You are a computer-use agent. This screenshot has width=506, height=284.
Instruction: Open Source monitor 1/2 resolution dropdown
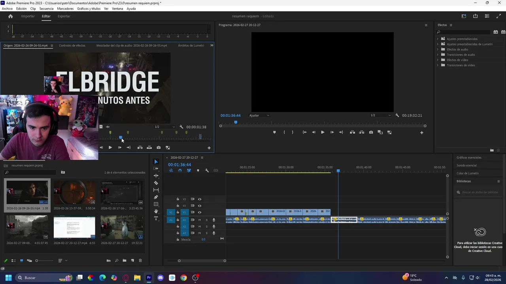[x=165, y=127]
